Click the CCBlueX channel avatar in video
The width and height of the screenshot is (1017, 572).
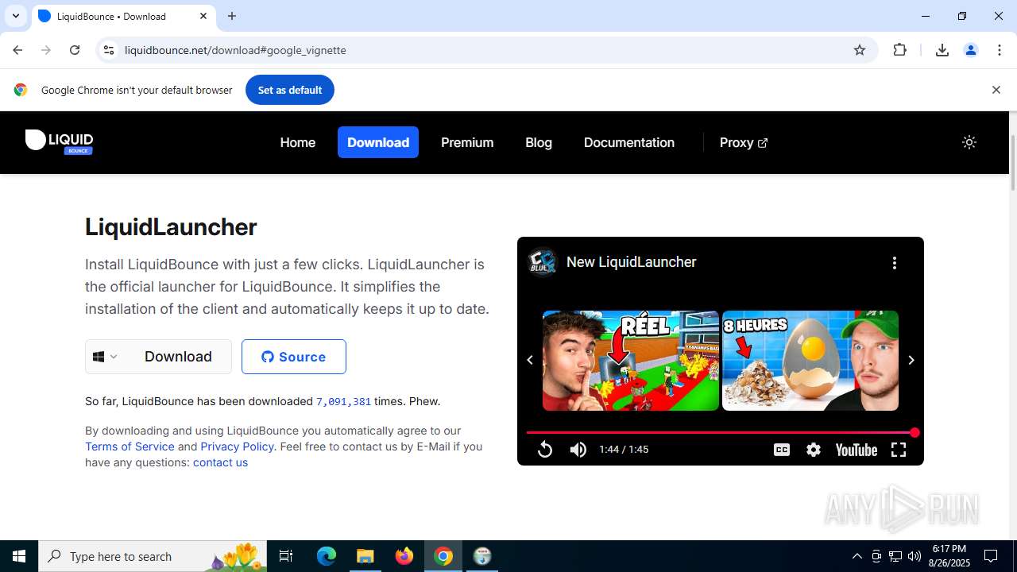543,262
